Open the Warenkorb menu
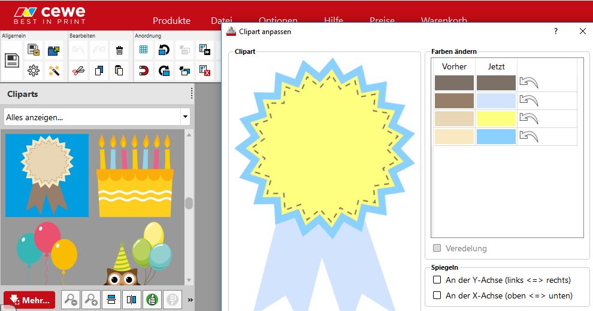Screen dimensions: 593x311 pos(443,20)
